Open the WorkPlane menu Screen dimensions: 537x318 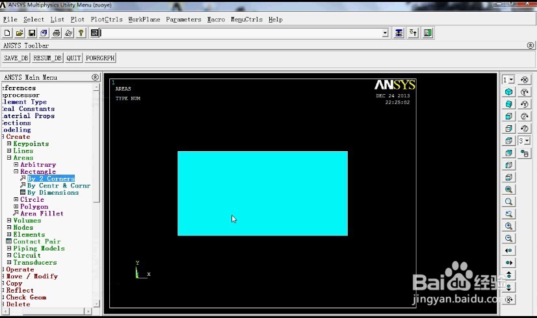(x=144, y=19)
